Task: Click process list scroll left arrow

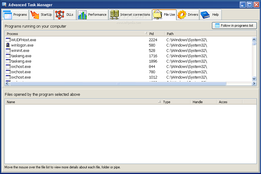Action: 7,83
